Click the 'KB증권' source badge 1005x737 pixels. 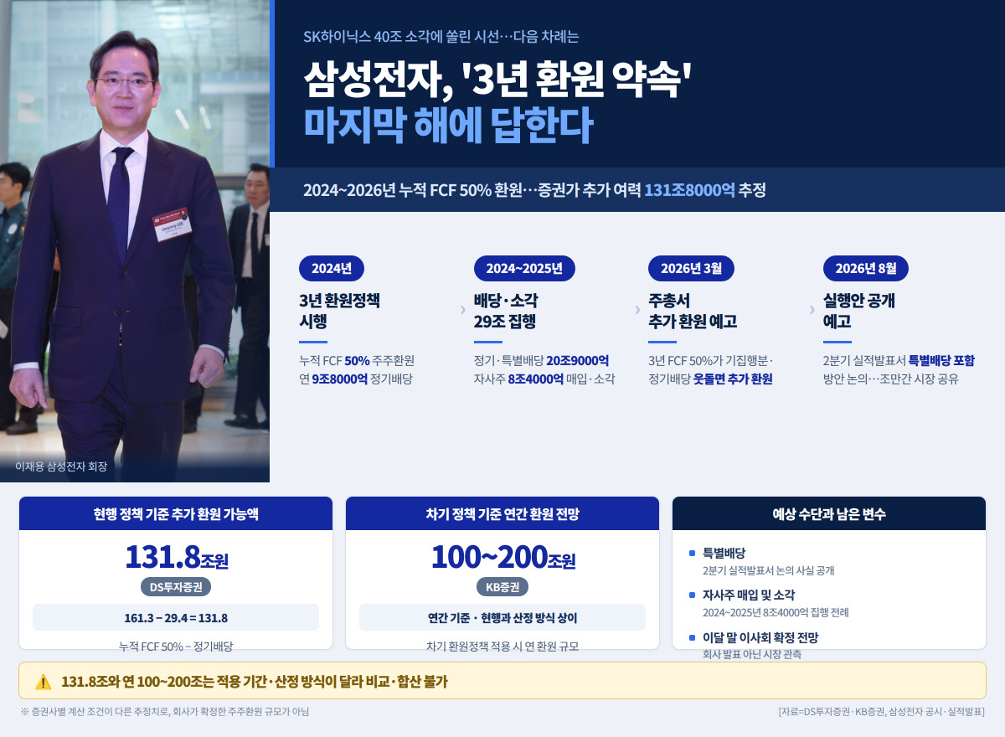[502, 587]
